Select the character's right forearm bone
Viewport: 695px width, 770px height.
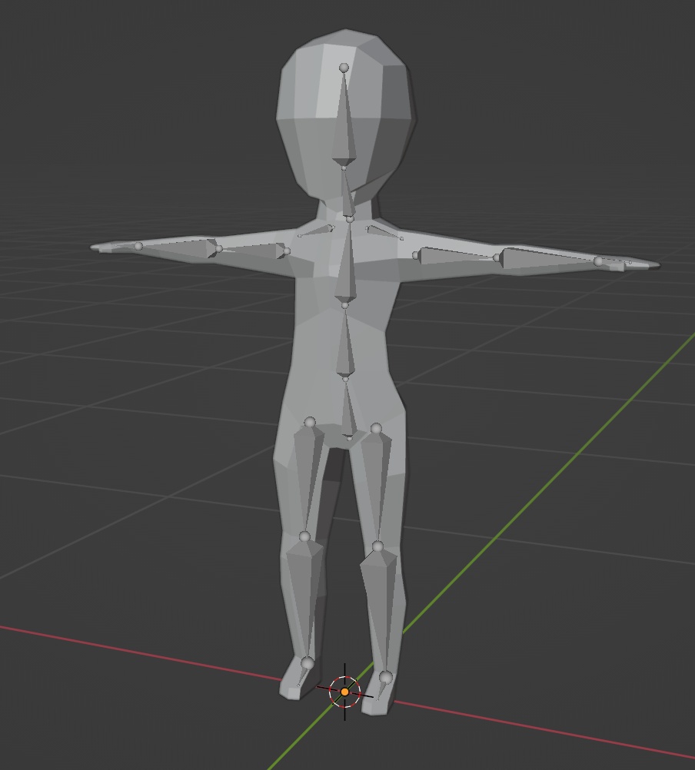pyautogui.click(x=179, y=247)
